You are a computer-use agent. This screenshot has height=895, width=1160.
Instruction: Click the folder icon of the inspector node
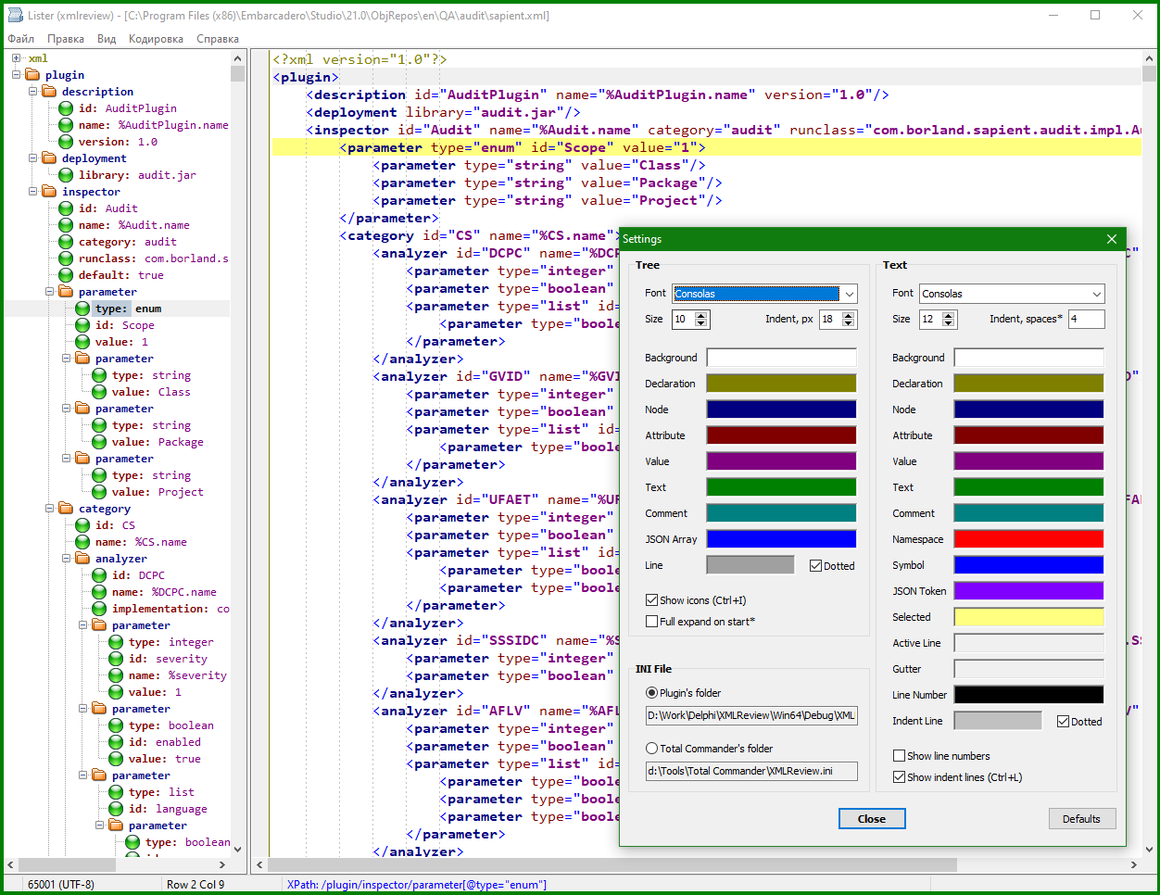click(x=49, y=192)
